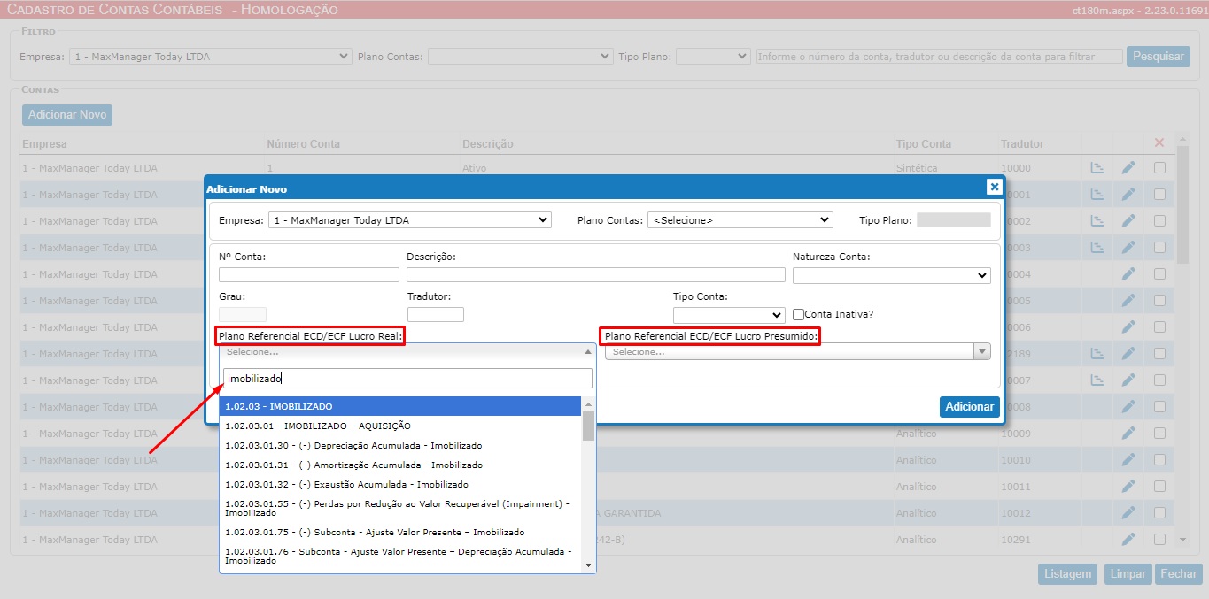Expand the Tipo Conta dropdown in dialog
This screenshot has width=1209, height=599.
click(729, 315)
